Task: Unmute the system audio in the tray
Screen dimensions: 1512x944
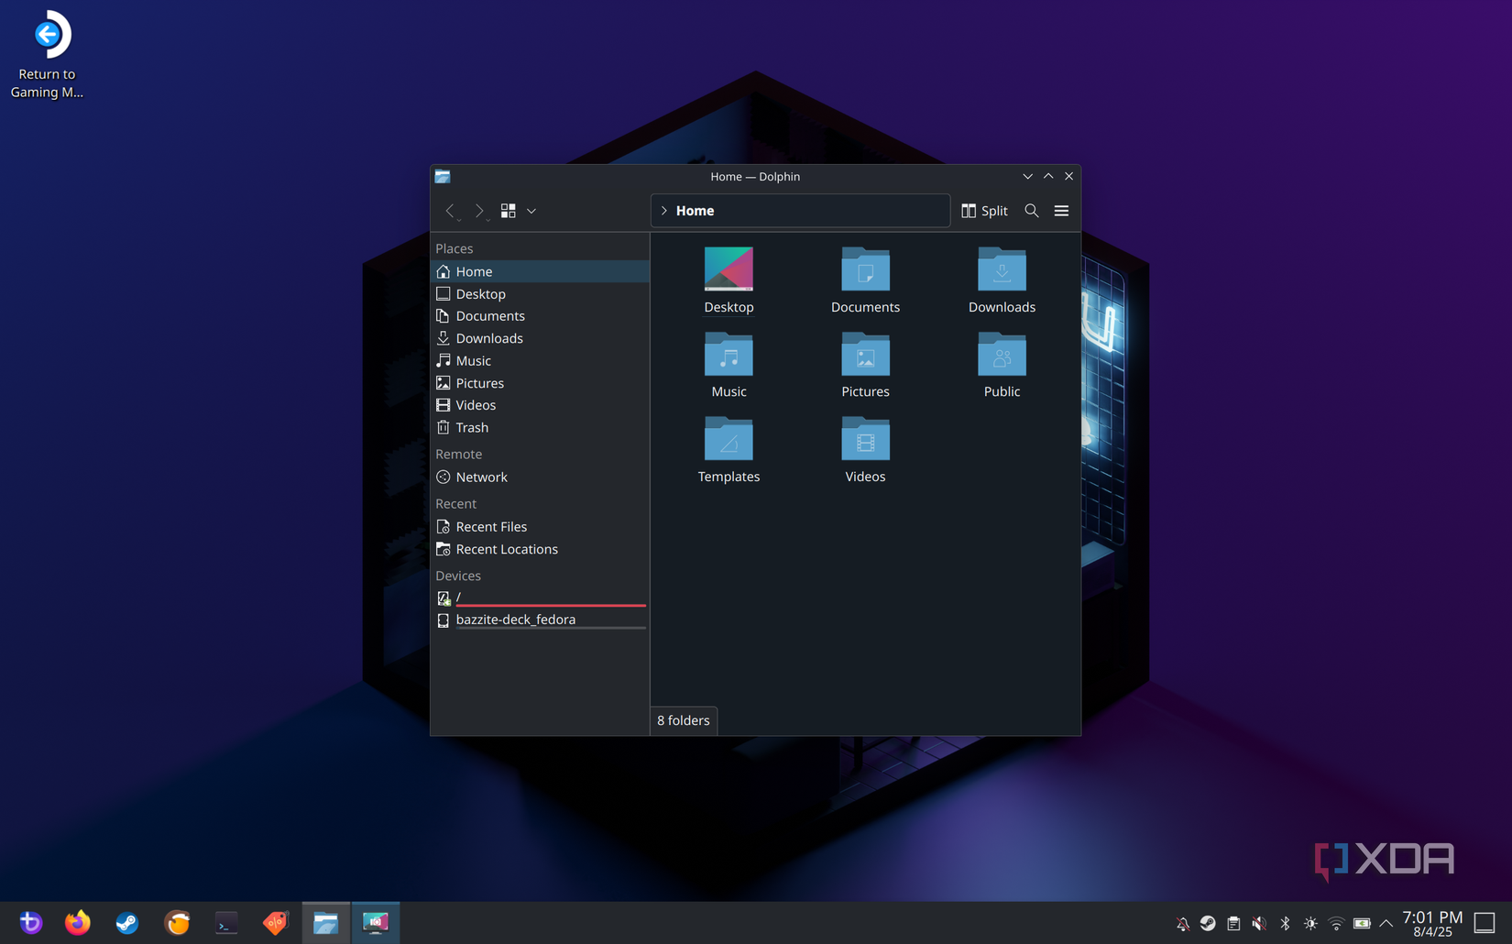Action: tap(1259, 923)
